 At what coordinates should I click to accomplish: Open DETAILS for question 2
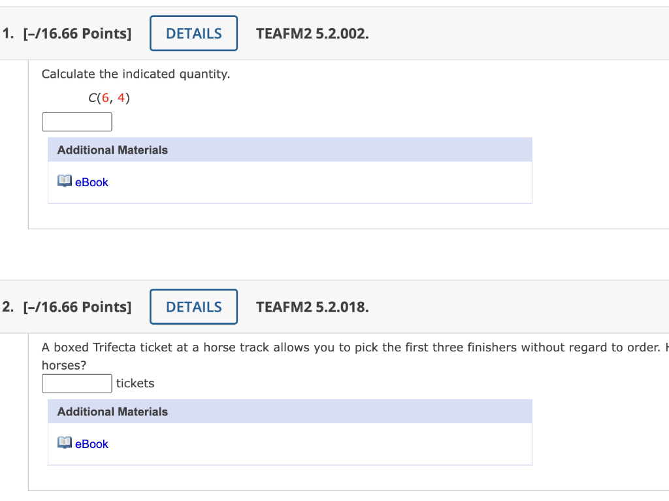click(193, 306)
